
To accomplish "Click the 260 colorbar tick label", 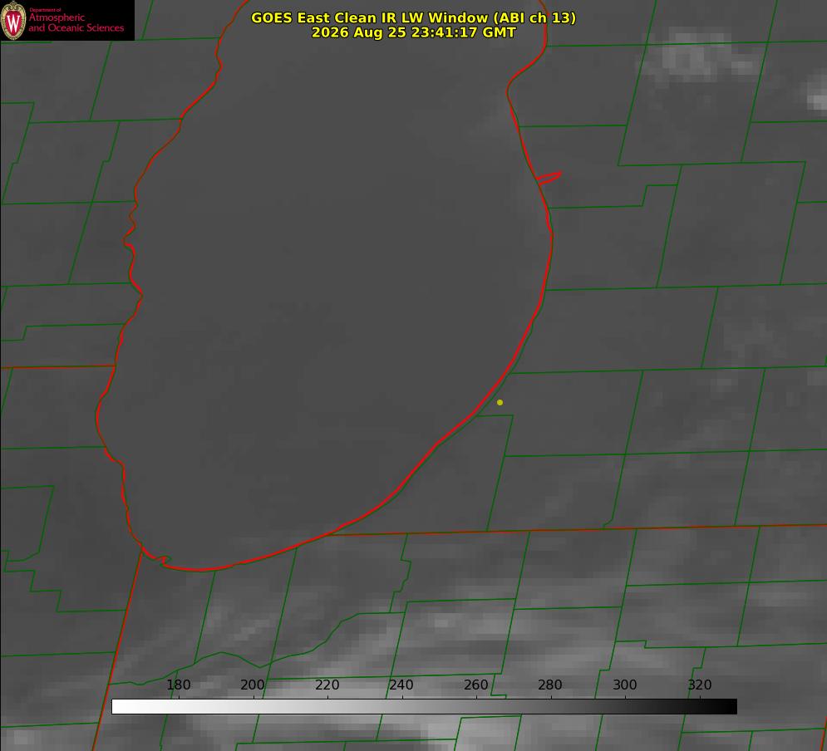I will (x=475, y=685).
